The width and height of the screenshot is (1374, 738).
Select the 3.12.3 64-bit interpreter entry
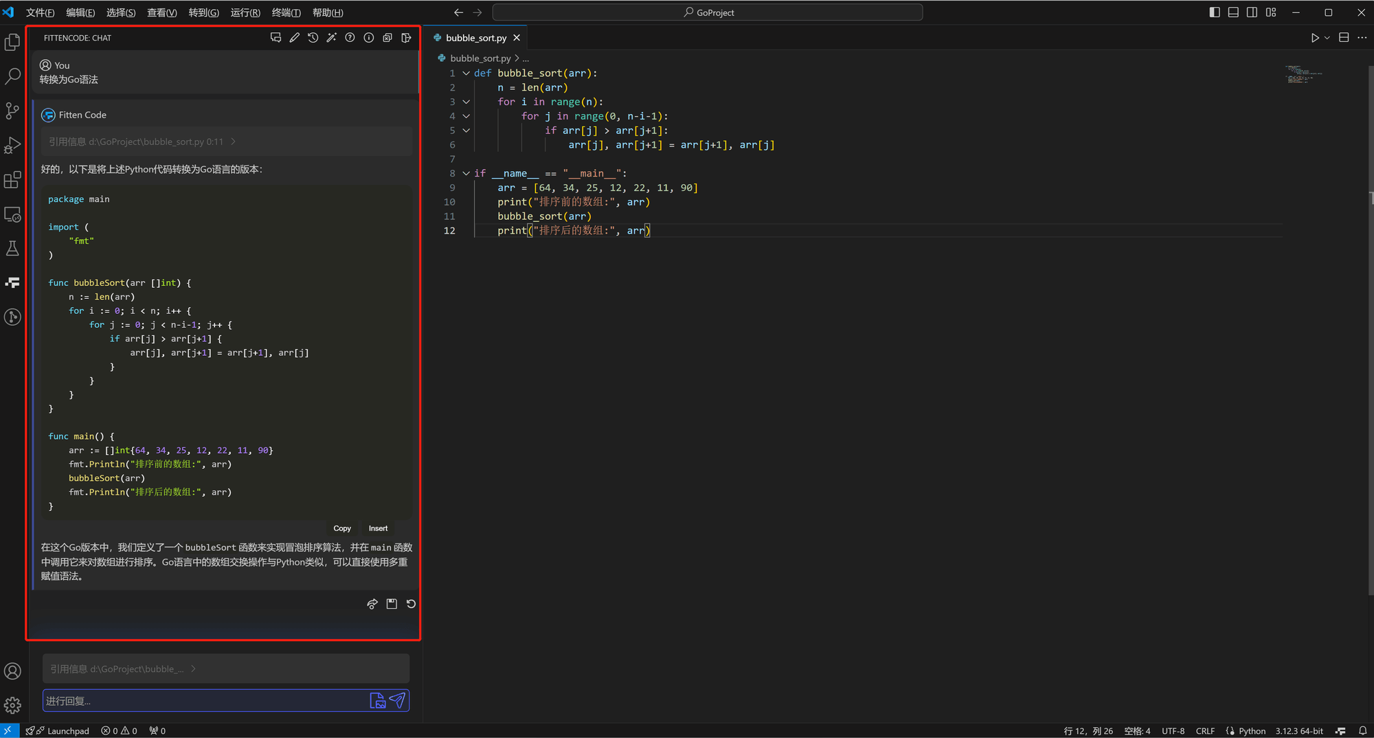1299,730
